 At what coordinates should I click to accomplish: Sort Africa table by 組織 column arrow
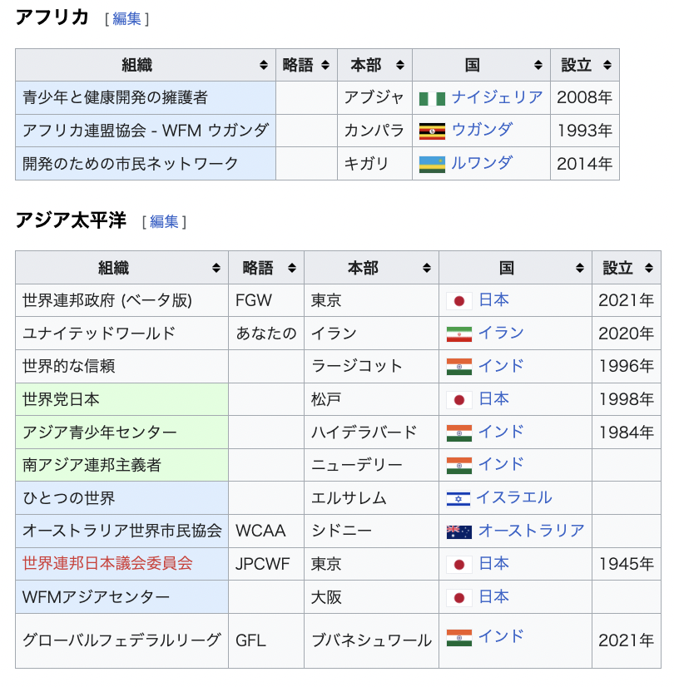click(264, 65)
